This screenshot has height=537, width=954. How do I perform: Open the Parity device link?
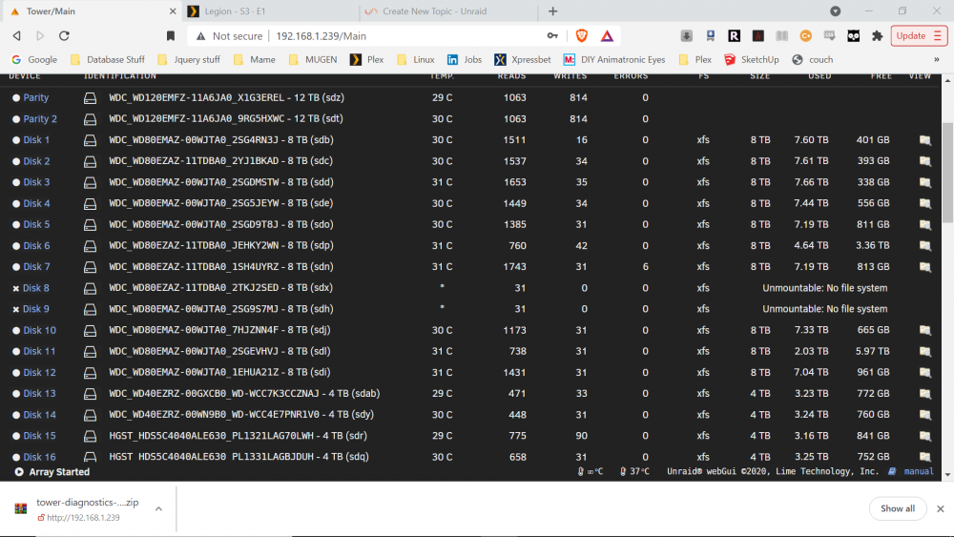click(36, 97)
